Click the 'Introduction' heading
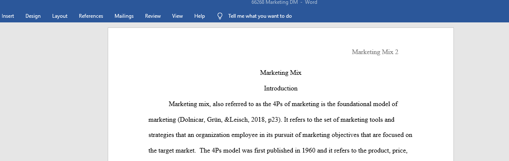 [x=281, y=88]
